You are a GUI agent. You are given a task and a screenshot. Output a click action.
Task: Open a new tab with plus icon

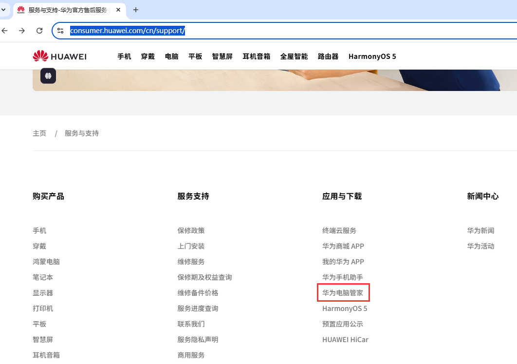[x=135, y=10]
